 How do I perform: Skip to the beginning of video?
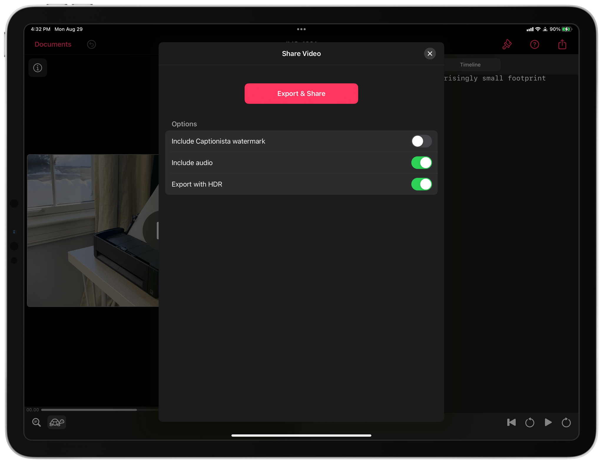pos(511,422)
